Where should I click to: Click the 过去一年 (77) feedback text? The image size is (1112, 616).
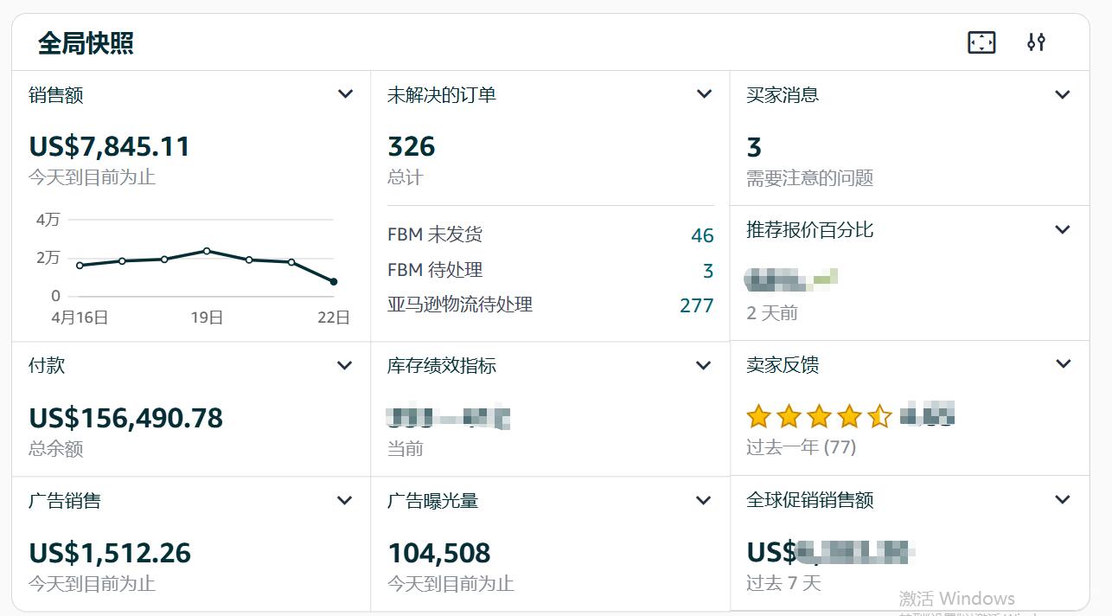[802, 447]
